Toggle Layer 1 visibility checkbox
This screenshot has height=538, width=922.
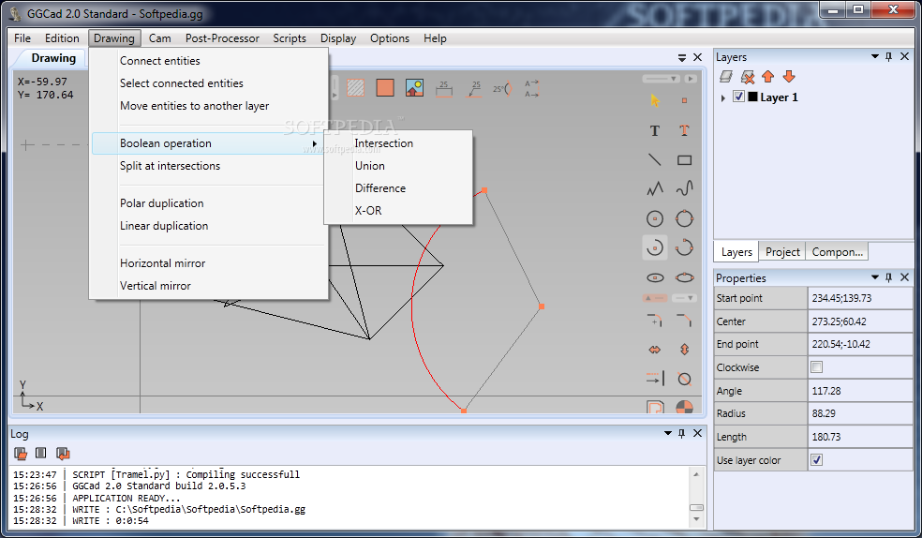point(739,97)
